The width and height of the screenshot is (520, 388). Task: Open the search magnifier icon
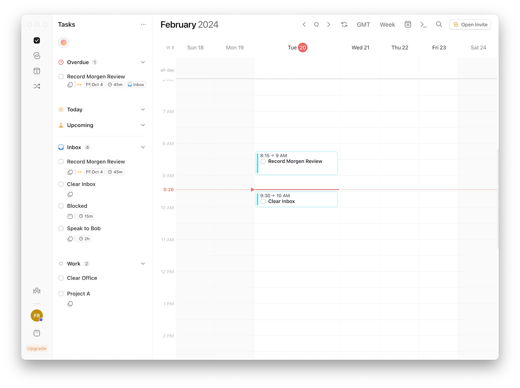tap(439, 25)
